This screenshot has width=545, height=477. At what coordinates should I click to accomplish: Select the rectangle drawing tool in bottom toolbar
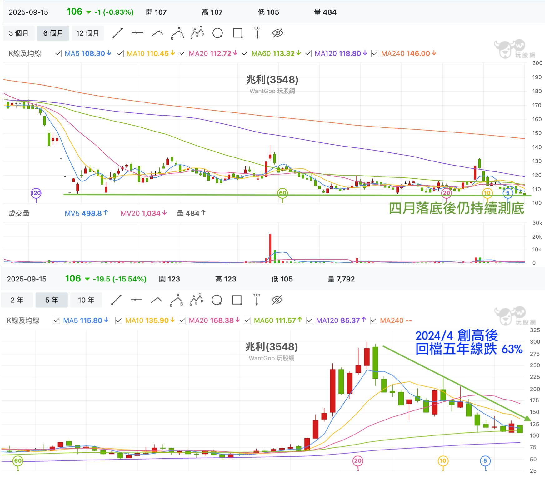pos(237,300)
